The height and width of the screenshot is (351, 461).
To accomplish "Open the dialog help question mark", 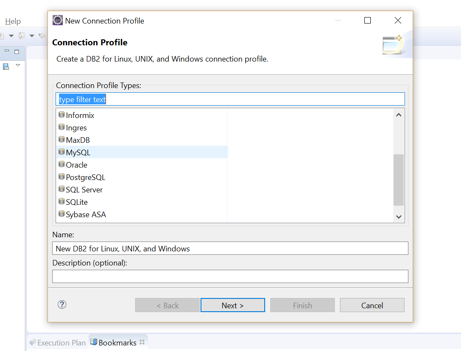I will coord(62,304).
